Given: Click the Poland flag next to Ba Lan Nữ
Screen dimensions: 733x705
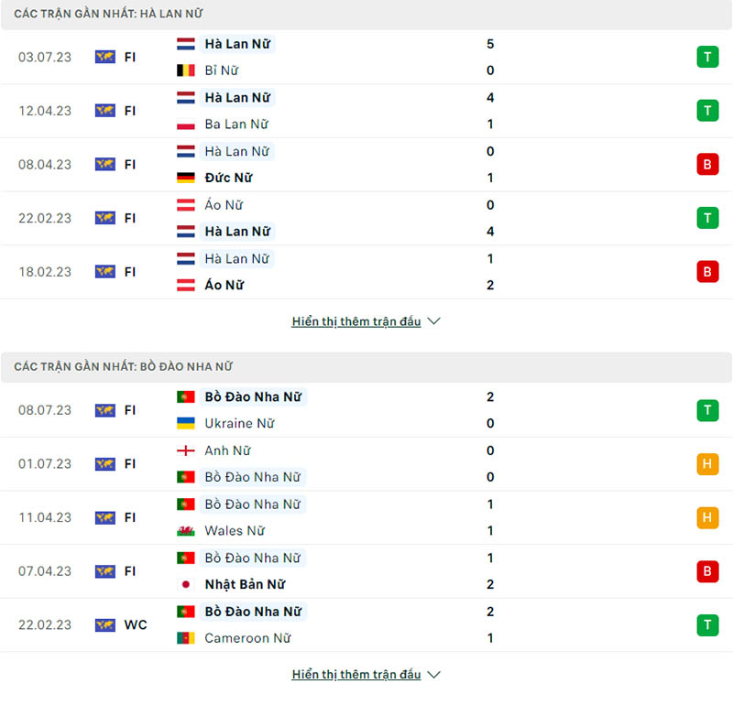Looking at the screenshot, I should click(185, 125).
